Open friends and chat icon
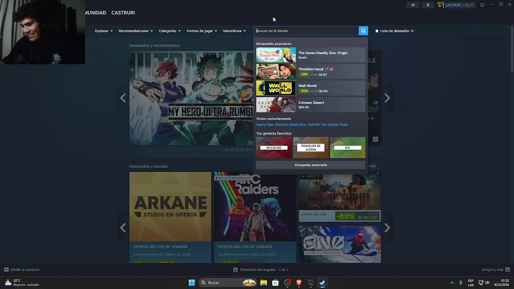514x289 pixels. [x=508, y=270]
